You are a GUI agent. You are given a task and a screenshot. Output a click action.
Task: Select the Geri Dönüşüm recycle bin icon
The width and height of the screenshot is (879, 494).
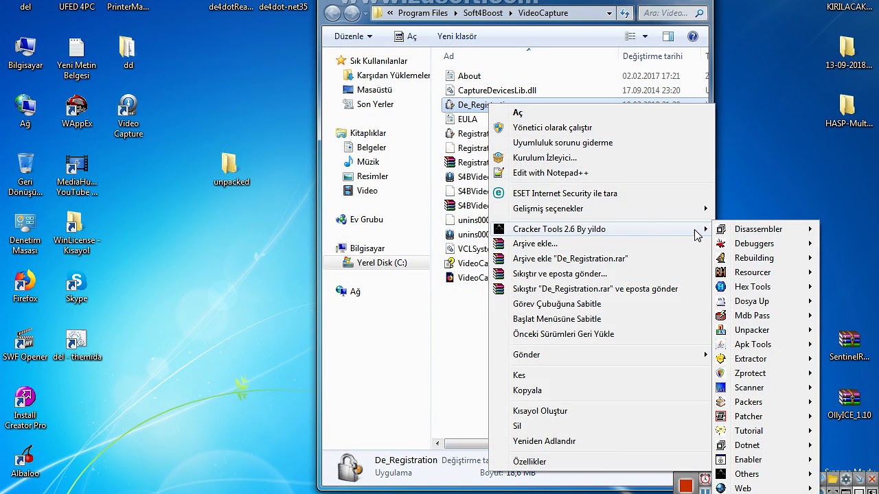click(25, 175)
